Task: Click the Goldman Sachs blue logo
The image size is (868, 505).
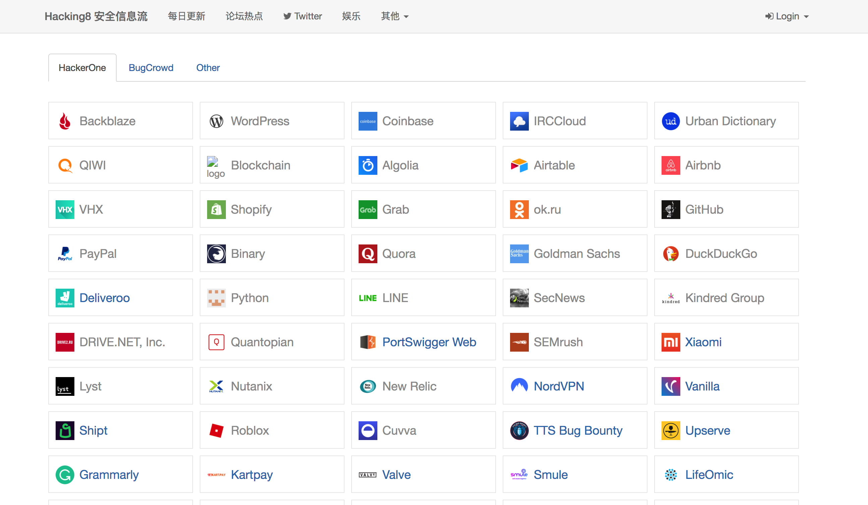Action: pyautogui.click(x=519, y=254)
